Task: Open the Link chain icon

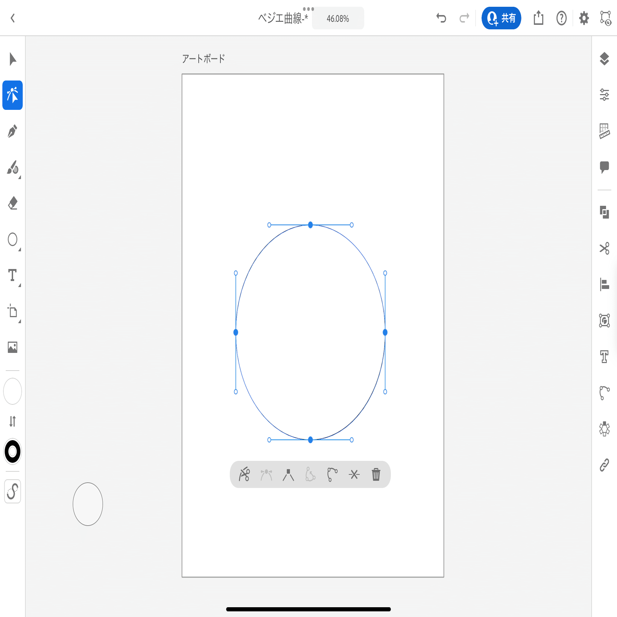Action: 604,465
